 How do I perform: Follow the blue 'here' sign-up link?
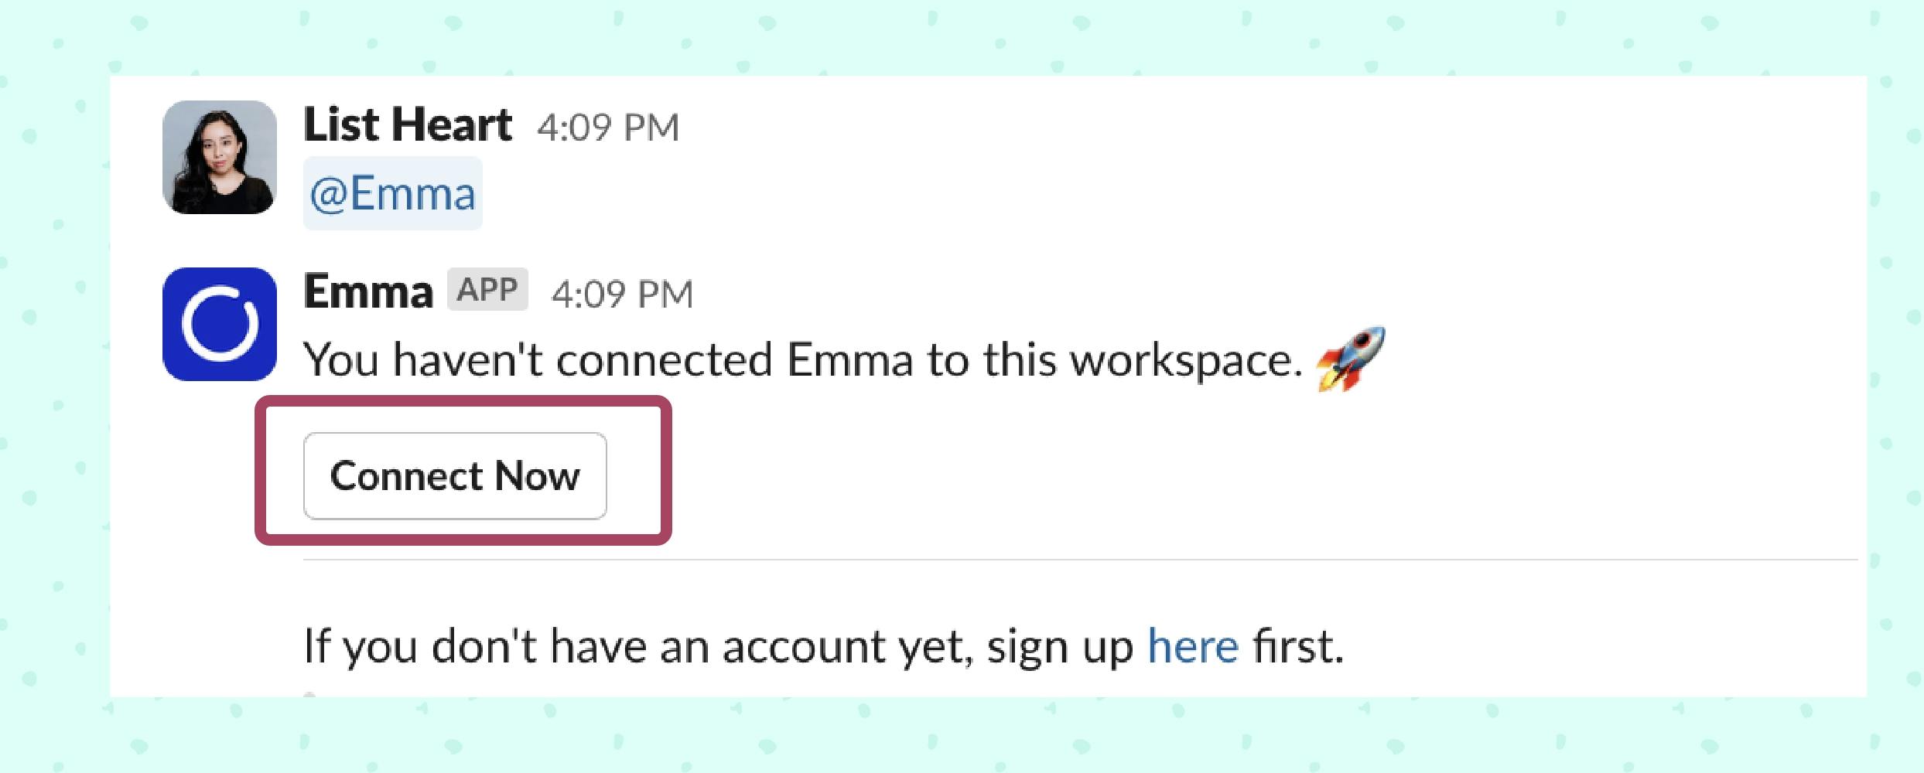[1192, 645]
